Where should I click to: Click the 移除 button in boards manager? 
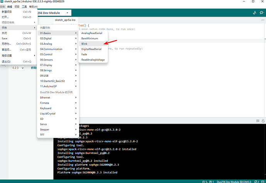tap(34, 68)
